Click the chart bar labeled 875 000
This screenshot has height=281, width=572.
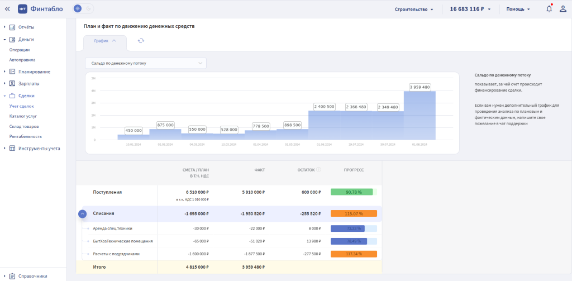click(x=165, y=134)
